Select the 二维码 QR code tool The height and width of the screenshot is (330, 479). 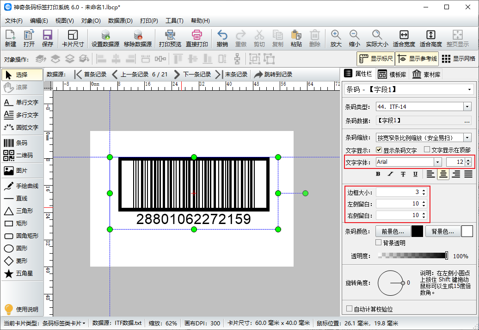(x=21, y=156)
